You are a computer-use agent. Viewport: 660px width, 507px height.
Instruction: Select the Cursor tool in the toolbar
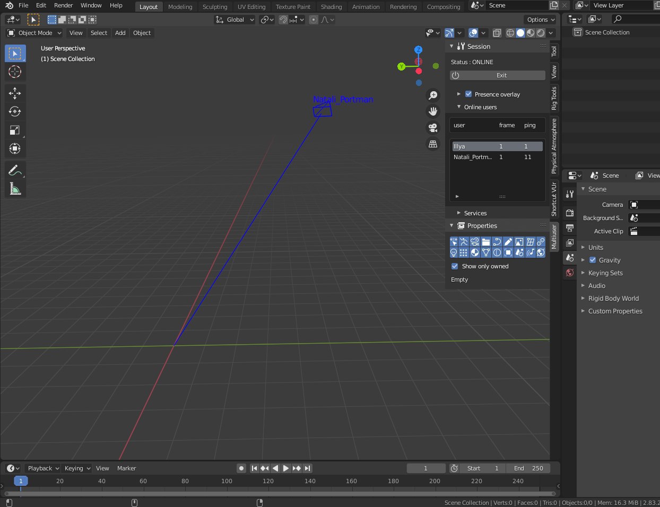[x=15, y=72]
